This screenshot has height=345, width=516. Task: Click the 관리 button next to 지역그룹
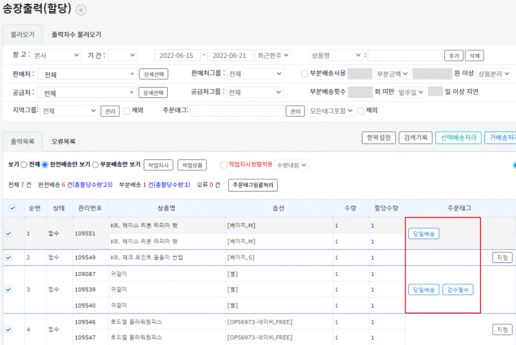pos(110,111)
